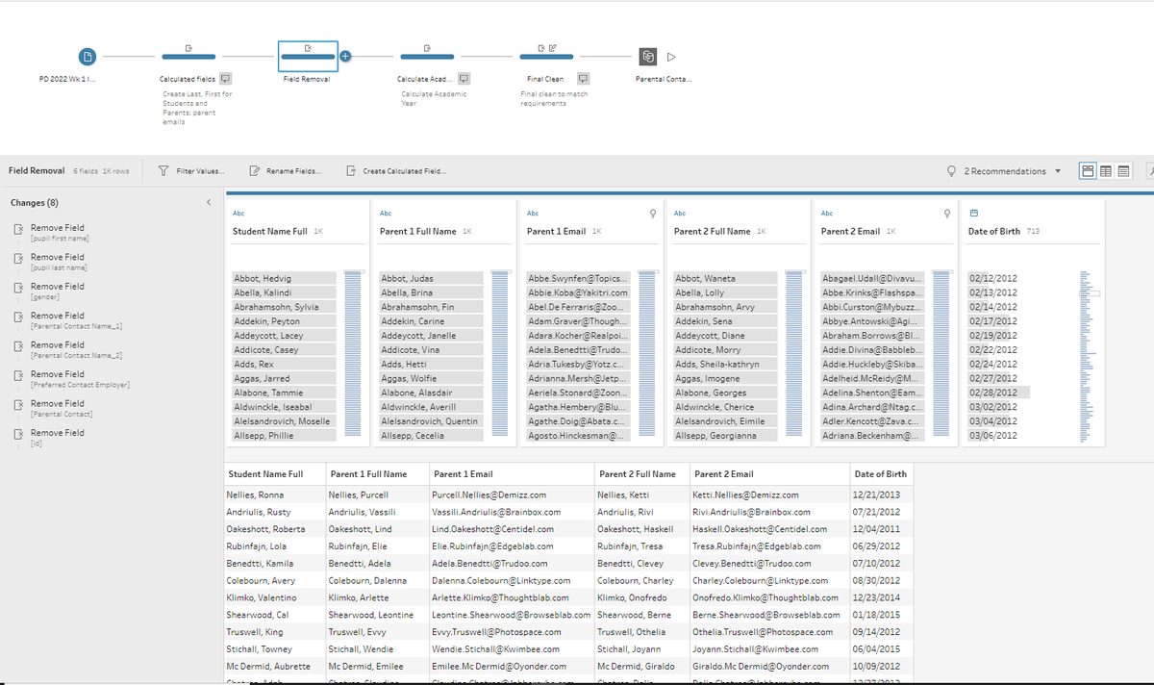Screen dimensions: 1154x685
Task: Click grid cell Nellies, Ronna
Action: point(274,495)
